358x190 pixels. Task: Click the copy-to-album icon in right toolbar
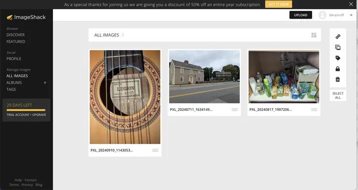(337, 47)
